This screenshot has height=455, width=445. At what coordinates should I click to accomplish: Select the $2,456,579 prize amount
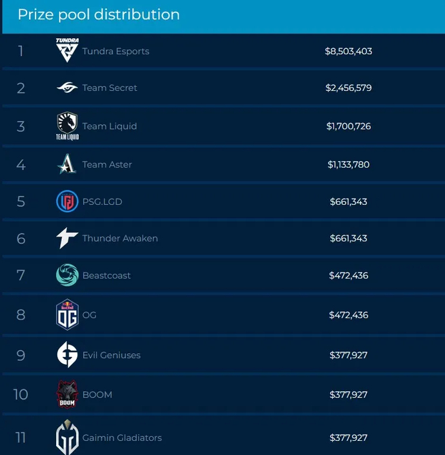coord(348,88)
